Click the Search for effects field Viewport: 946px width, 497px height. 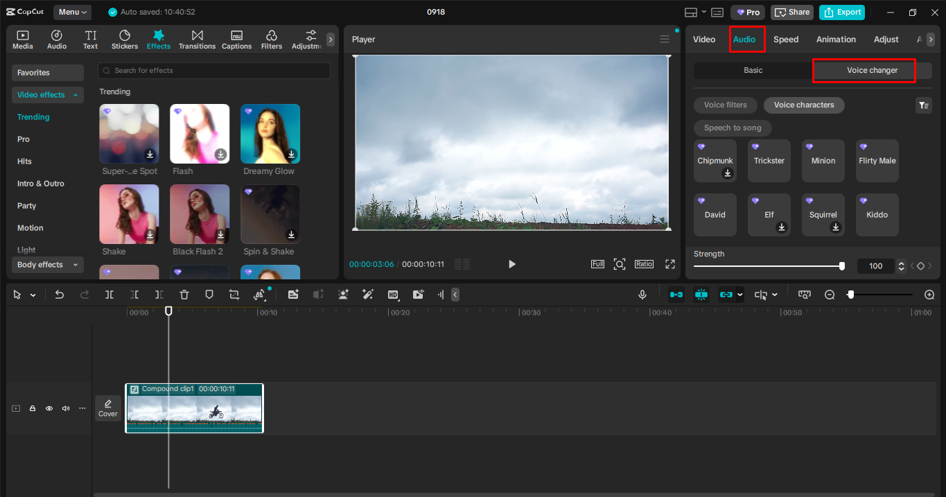click(x=214, y=71)
